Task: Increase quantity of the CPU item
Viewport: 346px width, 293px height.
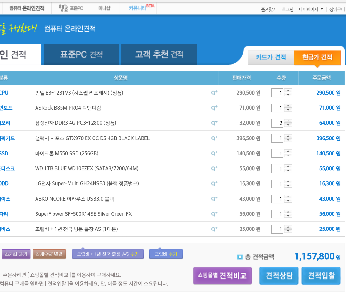Action: (288, 91)
